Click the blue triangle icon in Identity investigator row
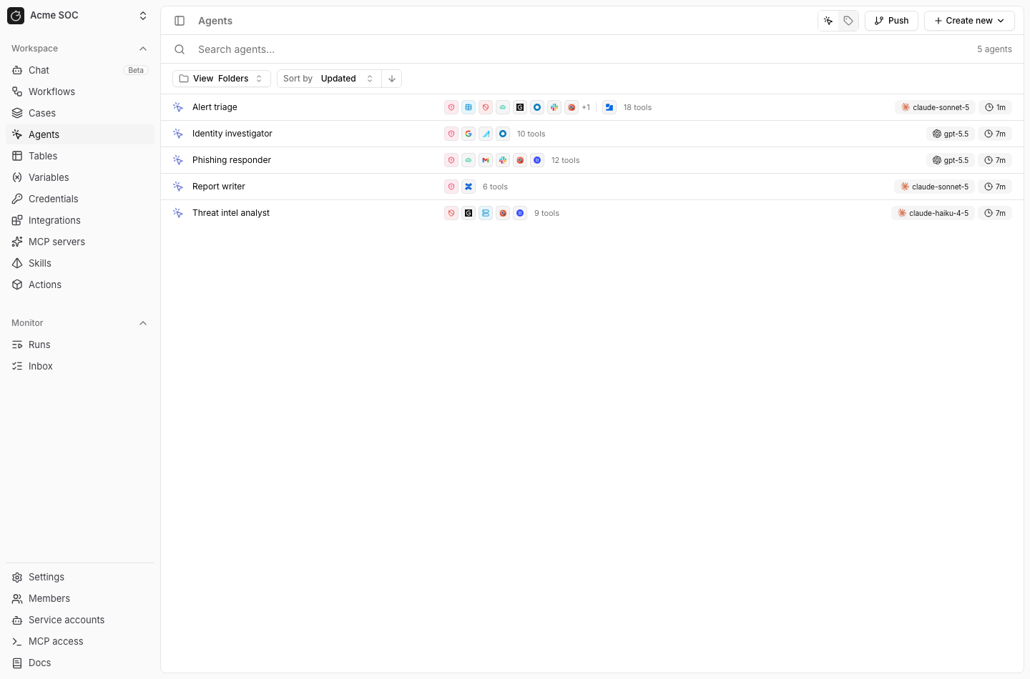The height and width of the screenshot is (679, 1030). pos(486,134)
